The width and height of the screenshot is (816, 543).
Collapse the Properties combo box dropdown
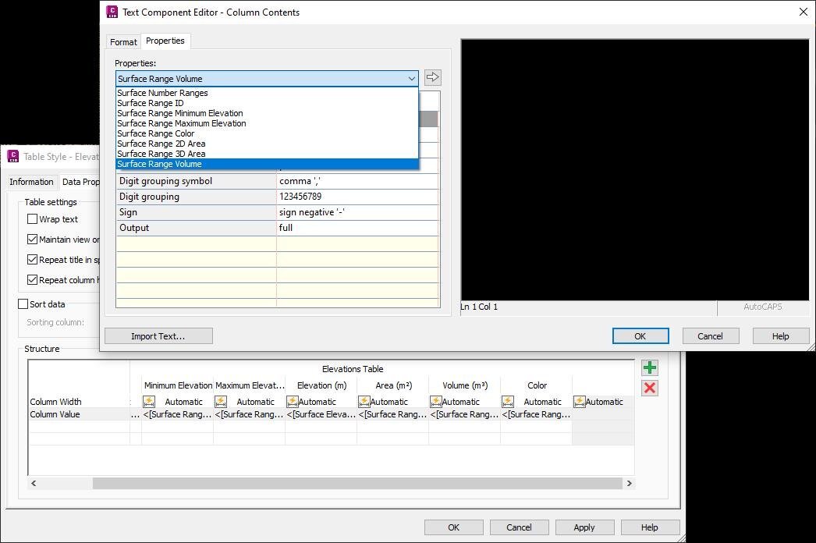click(x=412, y=79)
